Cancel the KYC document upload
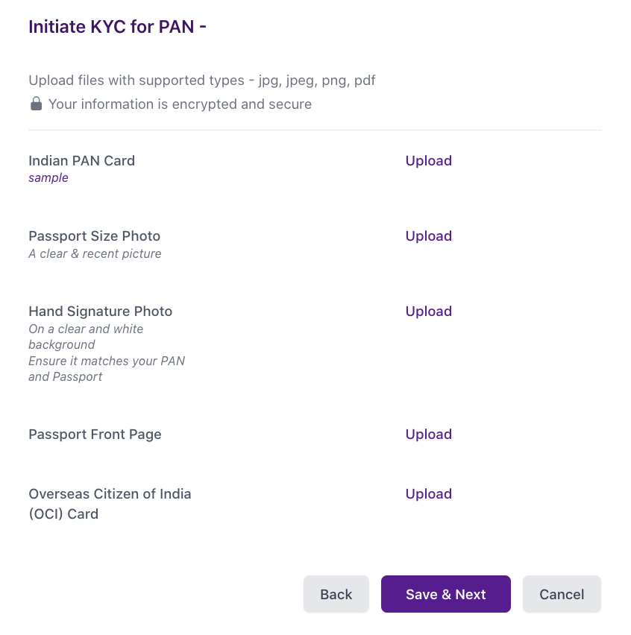This screenshot has height=635, width=631. 562,594
